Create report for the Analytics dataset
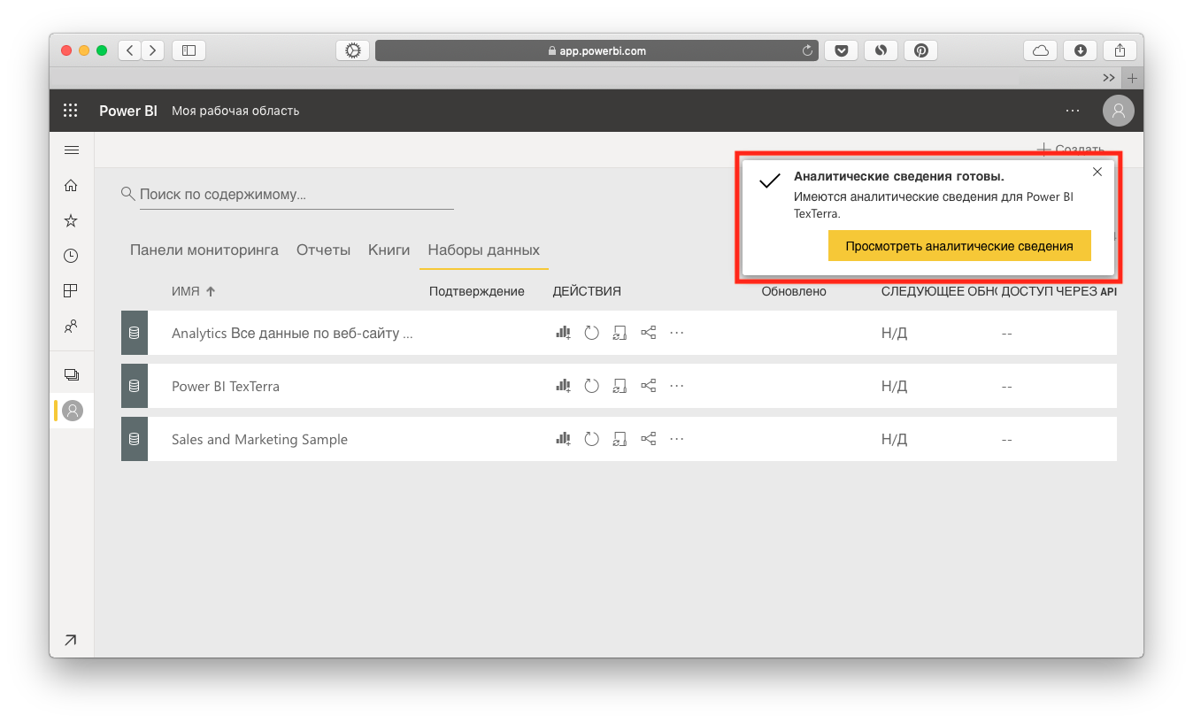Screen dimensions: 1193x723 (x=563, y=333)
